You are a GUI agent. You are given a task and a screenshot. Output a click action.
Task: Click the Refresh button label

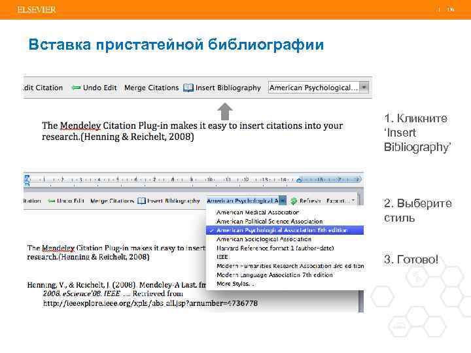coord(310,201)
